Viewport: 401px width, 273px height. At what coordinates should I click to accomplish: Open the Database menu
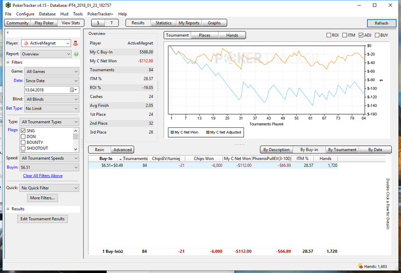tap(47, 14)
